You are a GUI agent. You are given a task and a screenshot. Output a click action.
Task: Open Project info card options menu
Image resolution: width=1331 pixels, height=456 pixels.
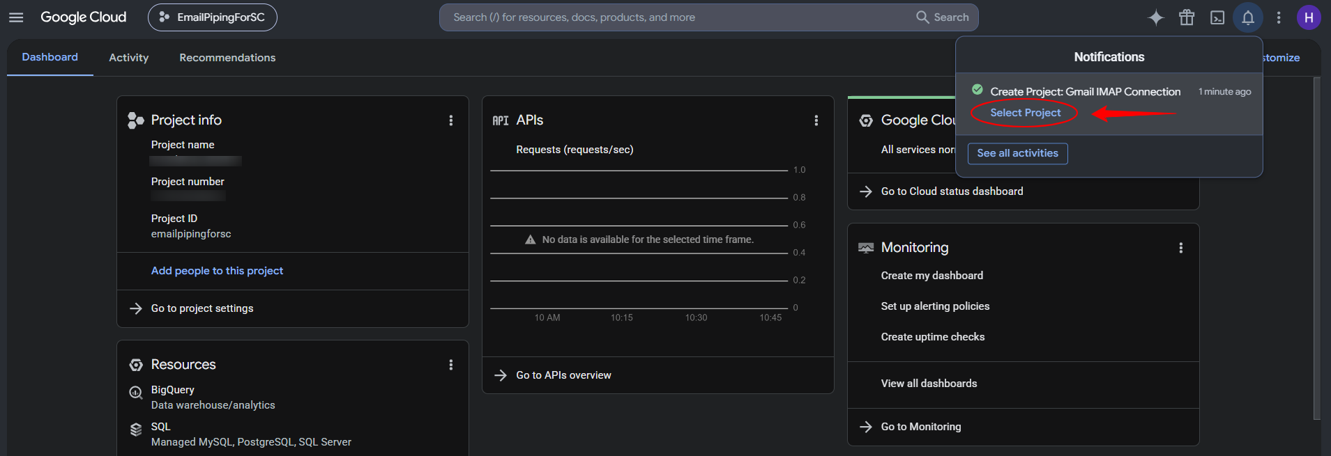click(x=451, y=120)
